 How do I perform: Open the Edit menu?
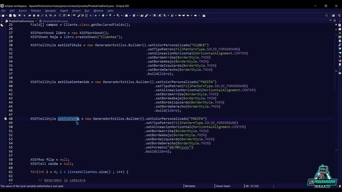coord(12,11)
